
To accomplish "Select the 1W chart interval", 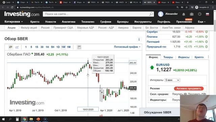I will pyautogui.click(x=63, y=47).
